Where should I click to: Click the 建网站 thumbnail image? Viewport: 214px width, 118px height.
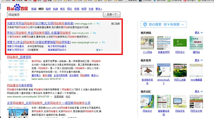click(196, 43)
